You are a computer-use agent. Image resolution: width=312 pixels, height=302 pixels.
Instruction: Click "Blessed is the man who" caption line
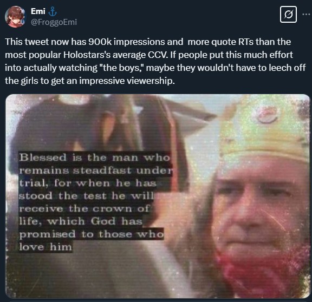pos(95,157)
